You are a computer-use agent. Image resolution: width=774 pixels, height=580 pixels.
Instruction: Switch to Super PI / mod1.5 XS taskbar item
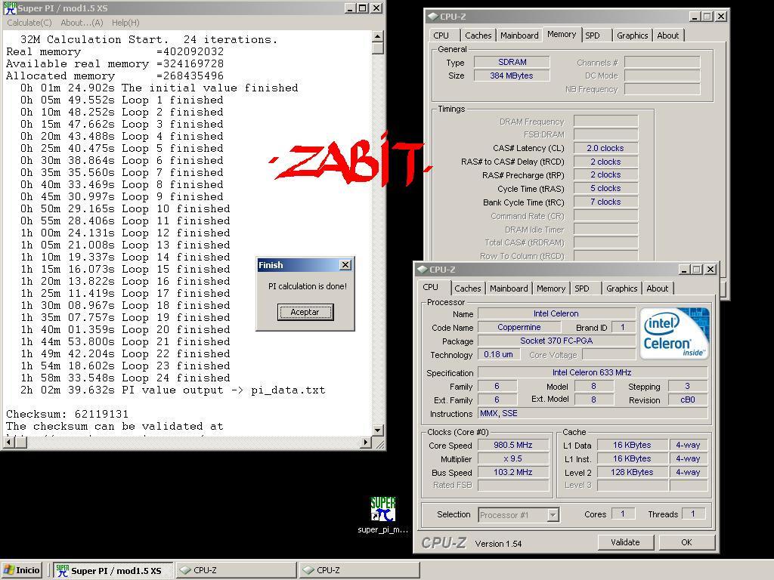pyautogui.click(x=113, y=570)
